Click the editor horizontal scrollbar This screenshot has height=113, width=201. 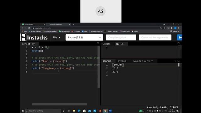coord(59,104)
